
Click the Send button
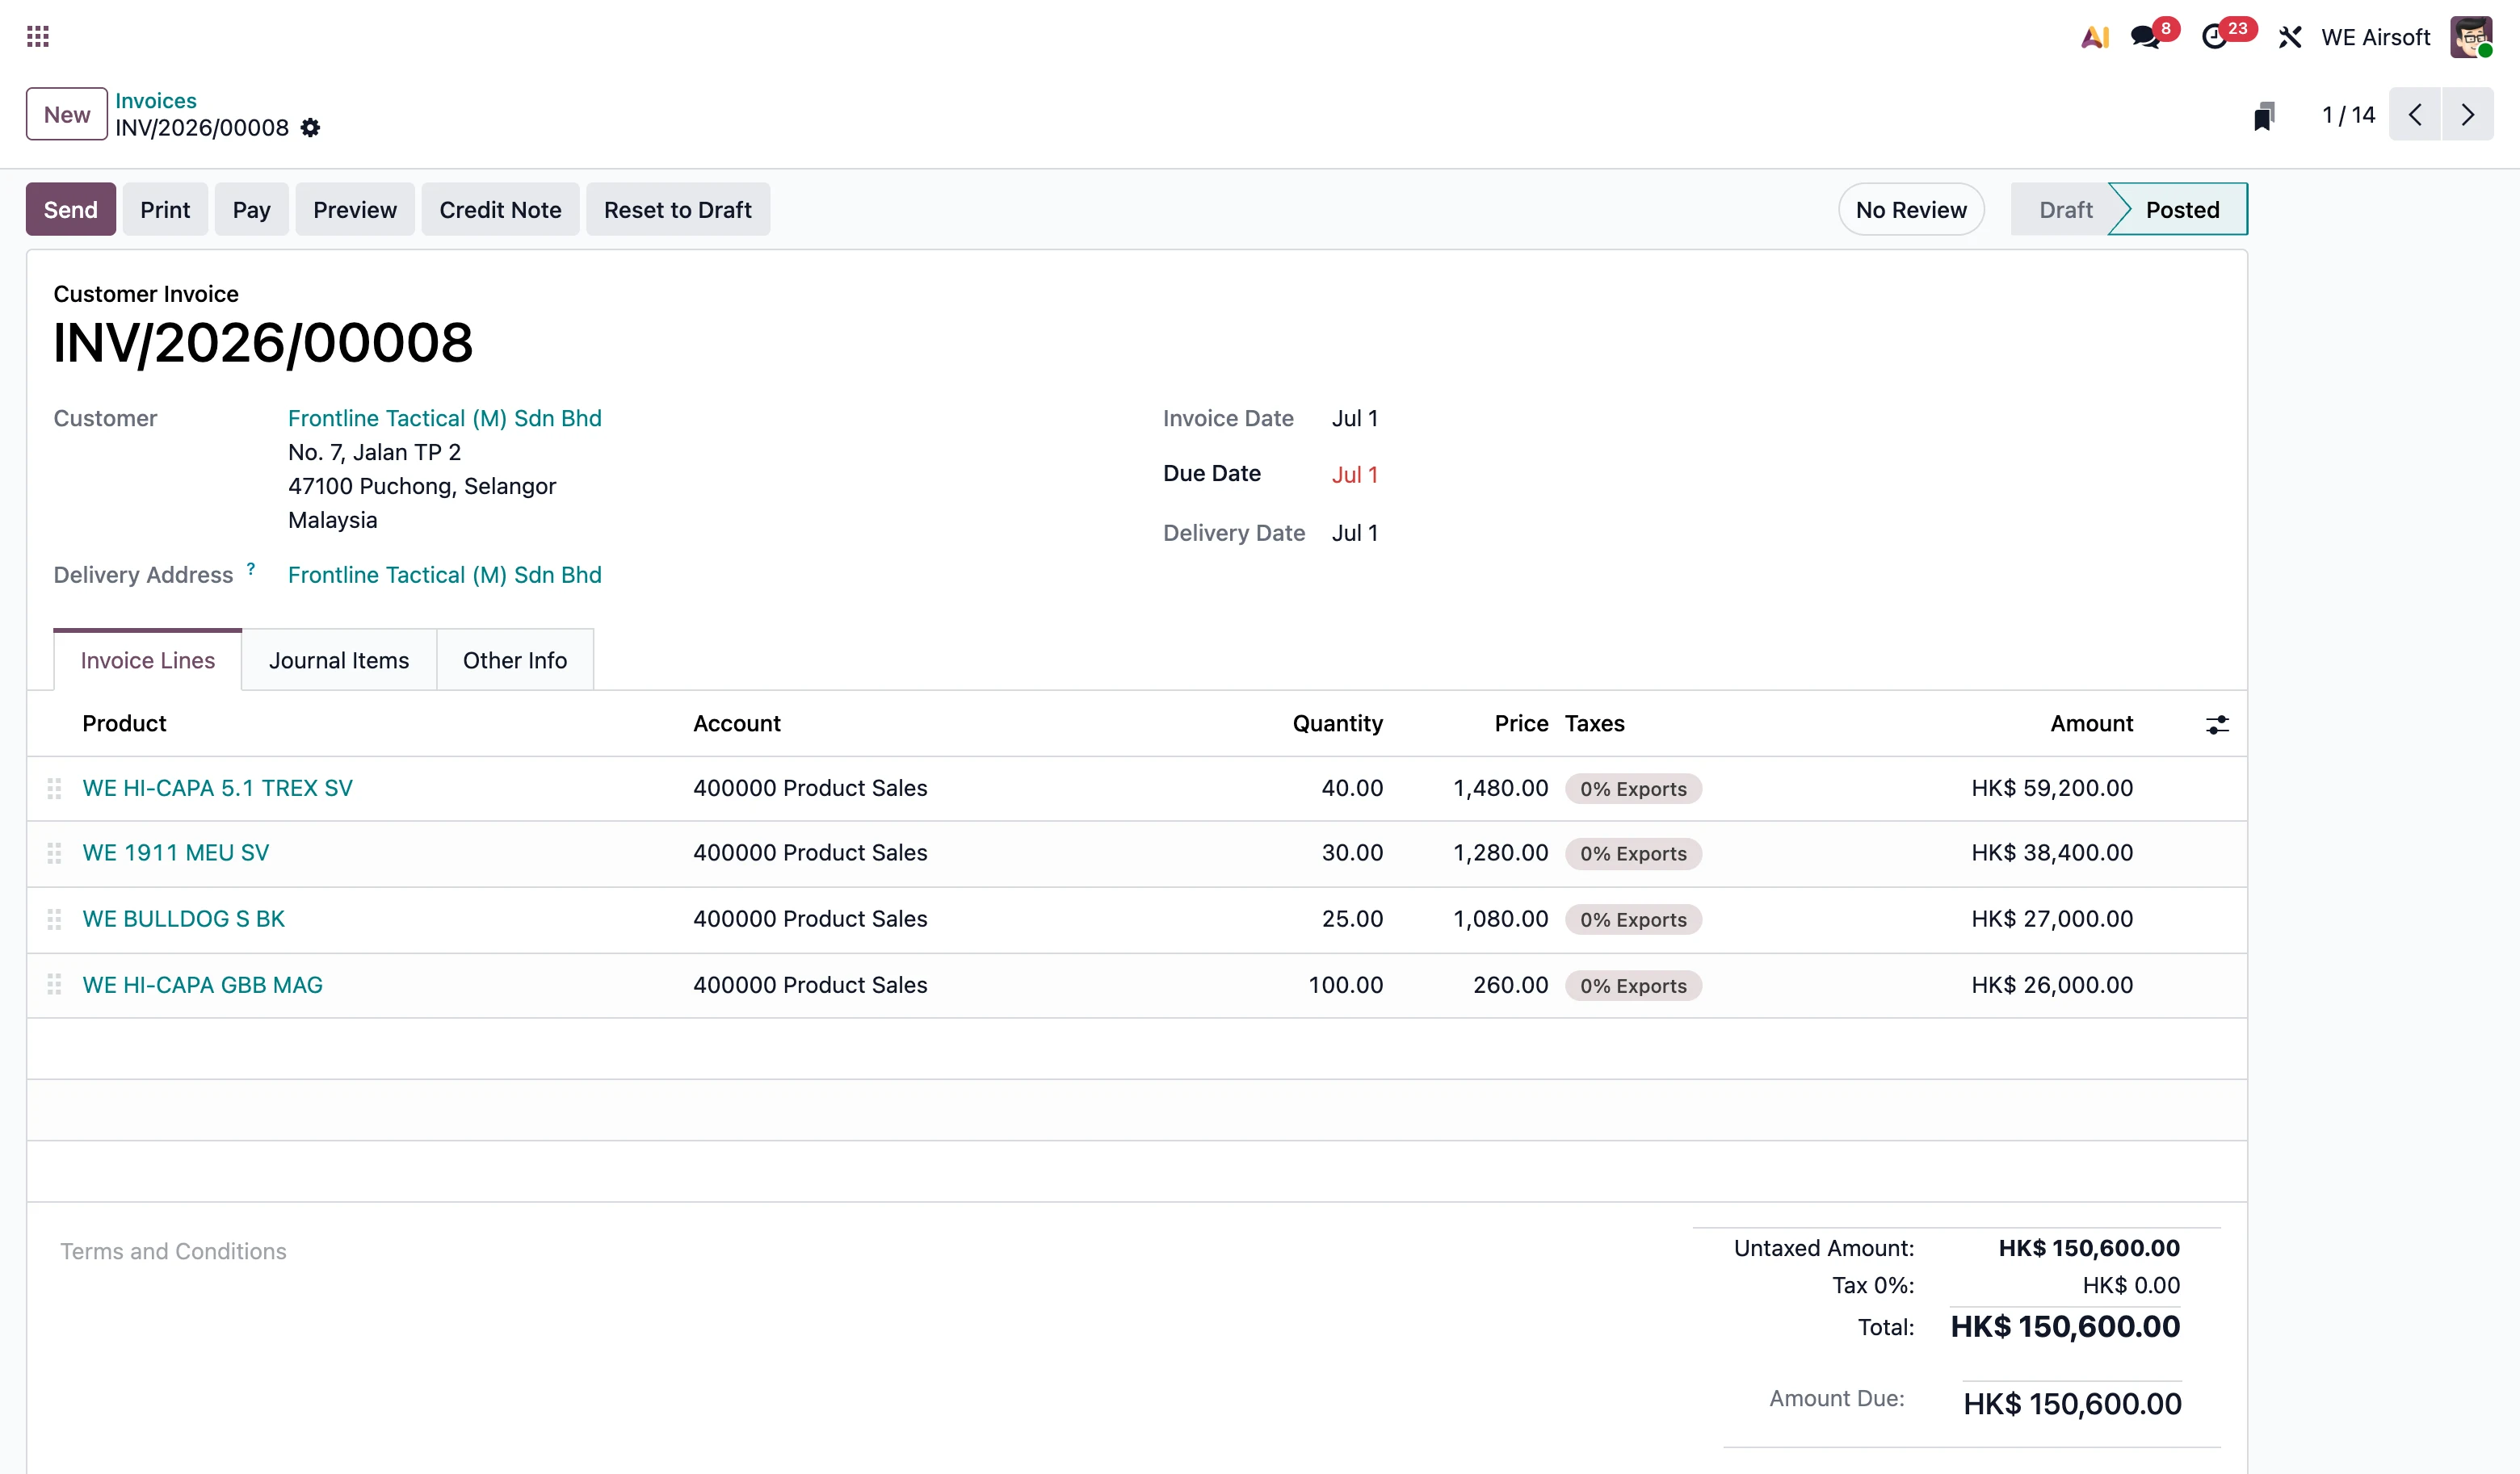point(71,209)
